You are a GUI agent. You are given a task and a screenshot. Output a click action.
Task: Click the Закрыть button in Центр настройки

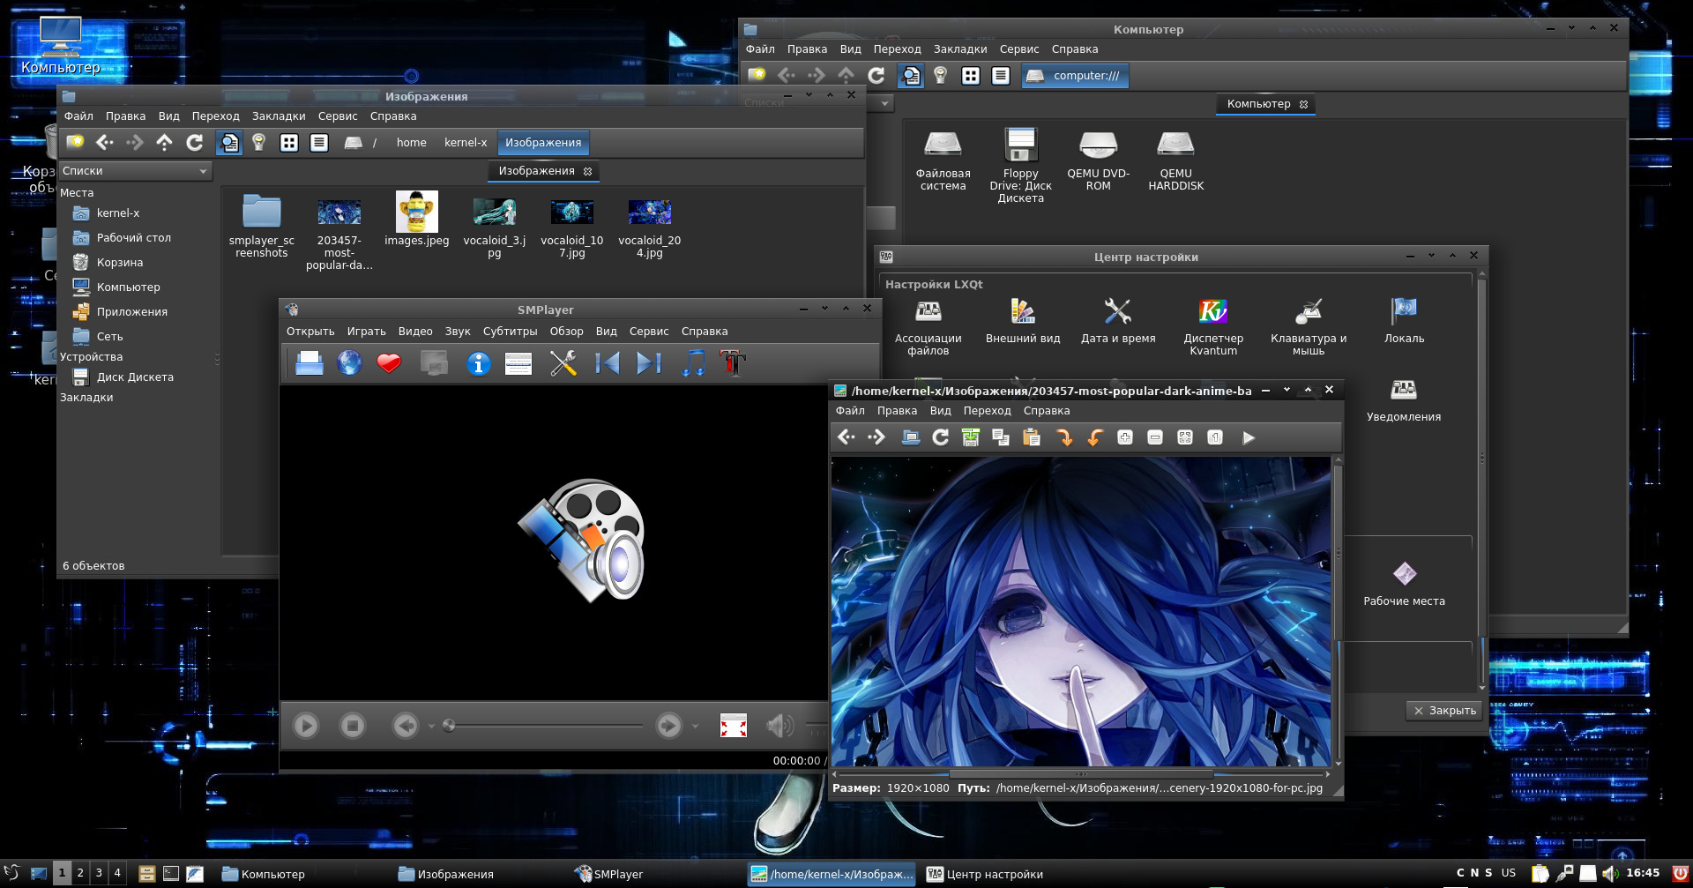tap(1444, 711)
